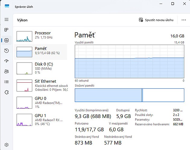Click 'Spustit novou úlohu' button
Viewport: 190px width, 150px height.
pyautogui.click(x=156, y=20)
